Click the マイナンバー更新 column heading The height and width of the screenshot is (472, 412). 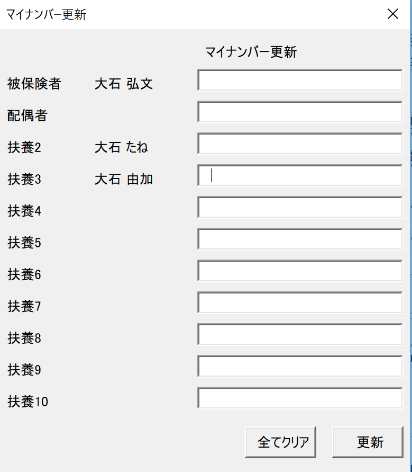251,52
